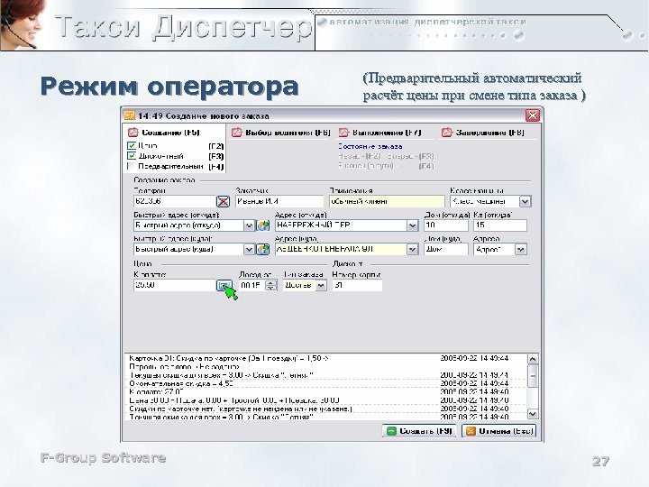
Task: Switch to the Выбор водителя (F6) tab
Action: click(x=281, y=133)
